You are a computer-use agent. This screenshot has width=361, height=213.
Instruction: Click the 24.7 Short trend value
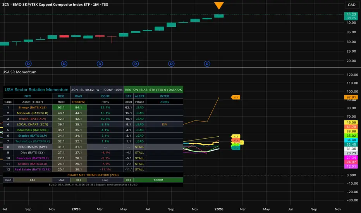(33, 180)
